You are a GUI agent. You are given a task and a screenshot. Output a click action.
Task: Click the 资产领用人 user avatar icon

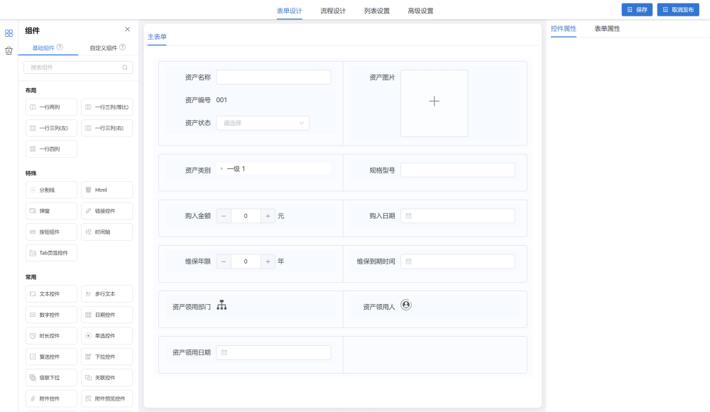(406, 305)
